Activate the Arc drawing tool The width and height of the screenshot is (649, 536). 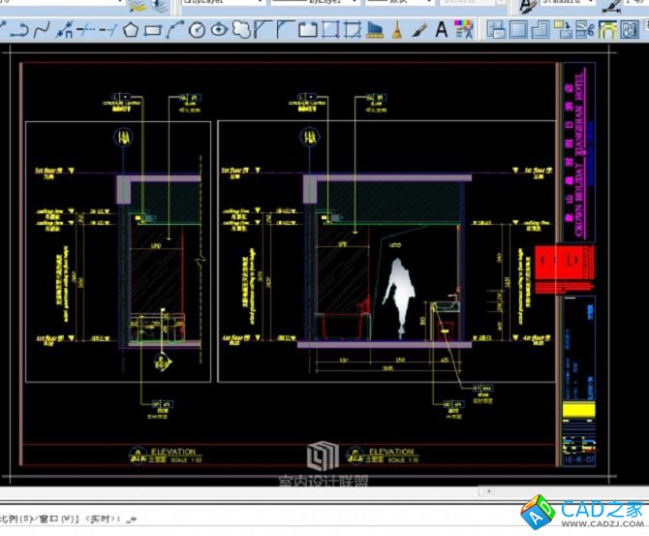click(175, 30)
